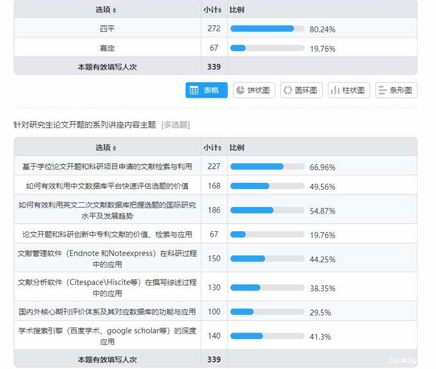Select row about 英文二次文献数据库 topic
This screenshot has width=436, height=369.
[x=107, y=210]
